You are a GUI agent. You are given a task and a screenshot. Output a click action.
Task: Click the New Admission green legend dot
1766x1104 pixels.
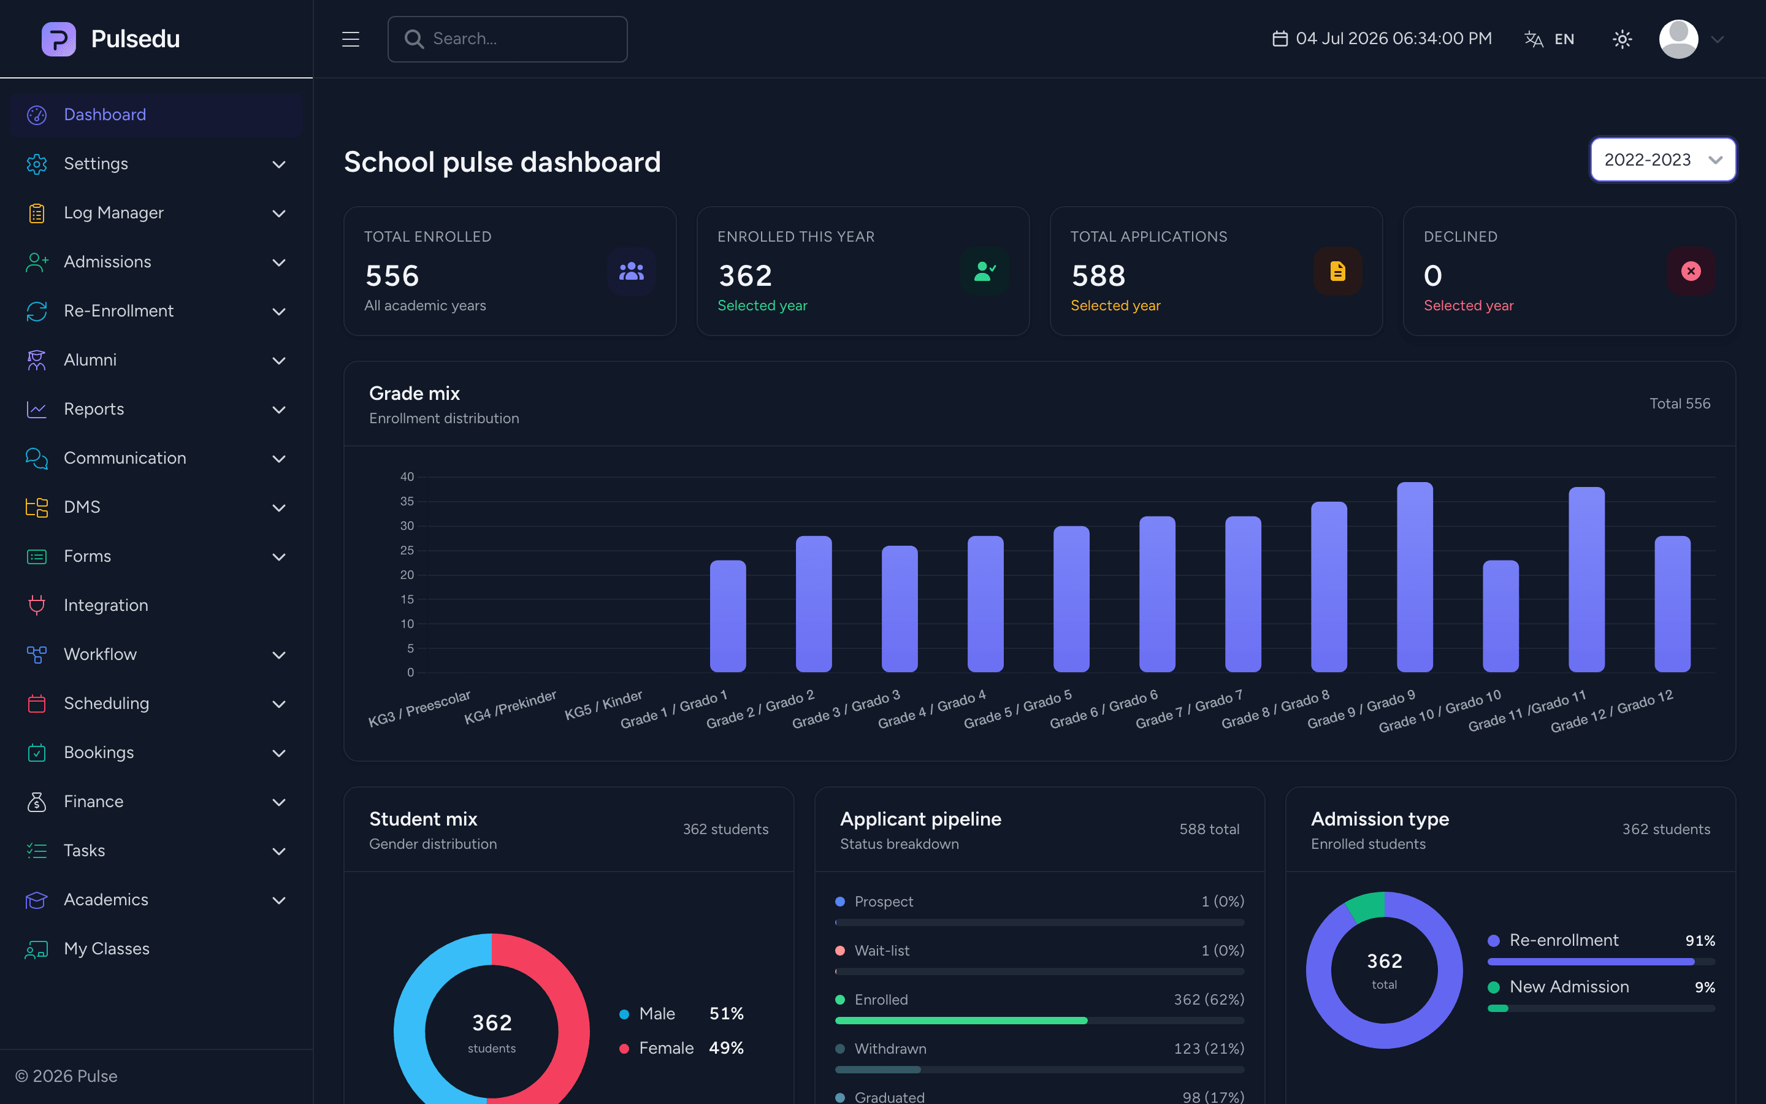pyautogui.click(x=1494, y=987)
